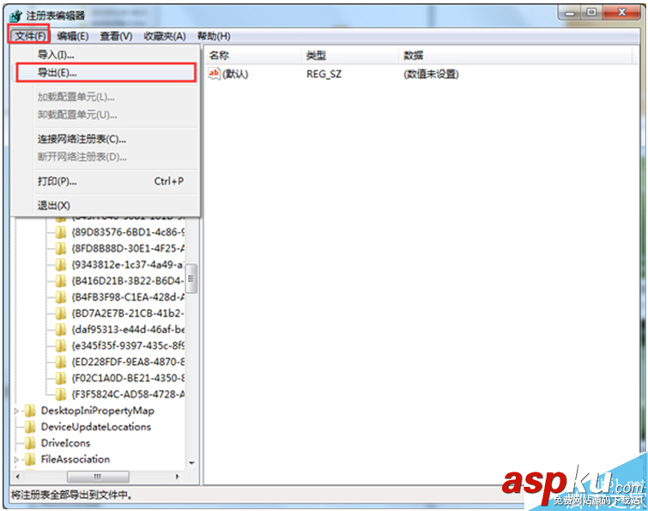Click folder icon of {8FD8B88D-30E1-4F25 key

tap(61, 248)
